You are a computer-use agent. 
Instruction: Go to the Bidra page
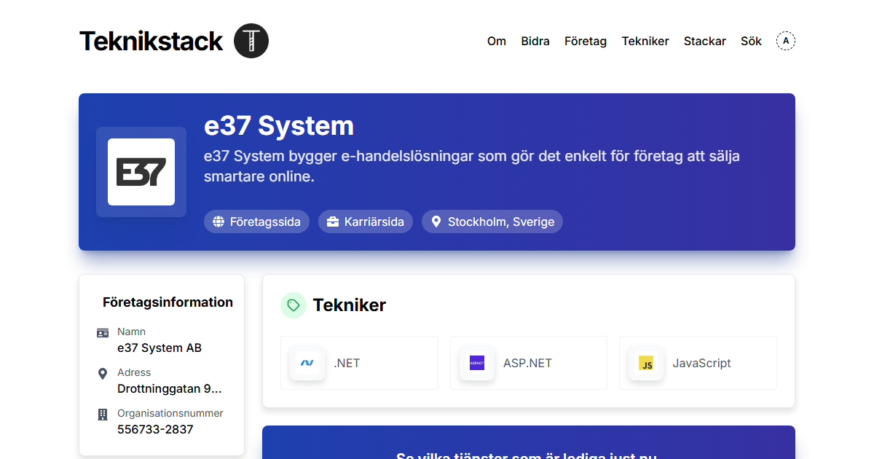click(535, 41)
